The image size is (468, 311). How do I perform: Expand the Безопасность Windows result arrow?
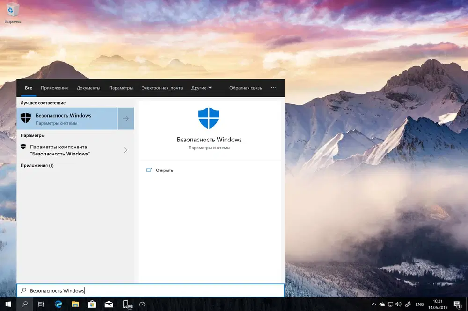coord(125,119)
